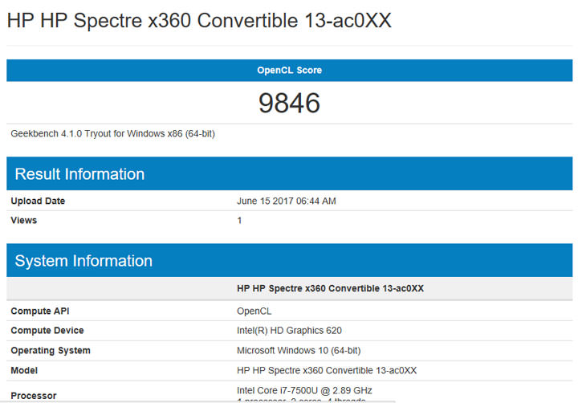This screenshot has height=403, width=578.
Task: Click the Views count value of 1
Action: [x=239, y=220]
